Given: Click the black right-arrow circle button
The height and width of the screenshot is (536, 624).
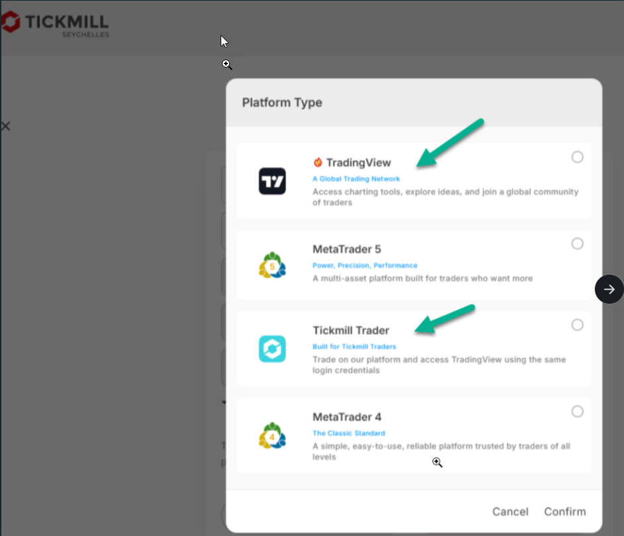Looking at the screenshot, I should pos(609,289).
